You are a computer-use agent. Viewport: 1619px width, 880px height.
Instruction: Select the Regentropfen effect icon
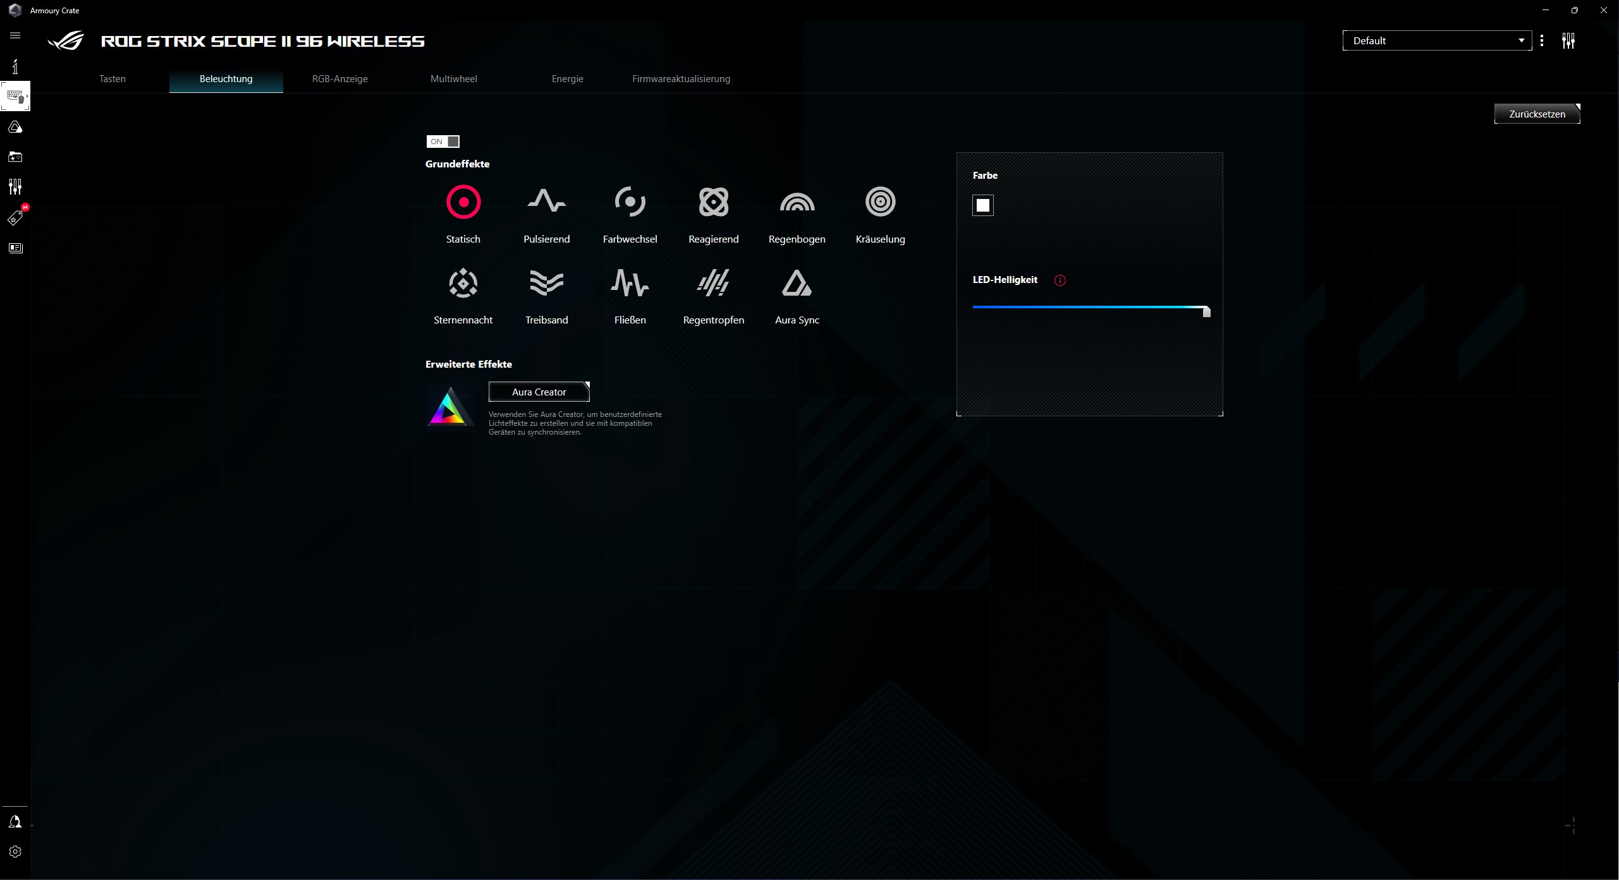pyautogui.click(x=713, y=283)
